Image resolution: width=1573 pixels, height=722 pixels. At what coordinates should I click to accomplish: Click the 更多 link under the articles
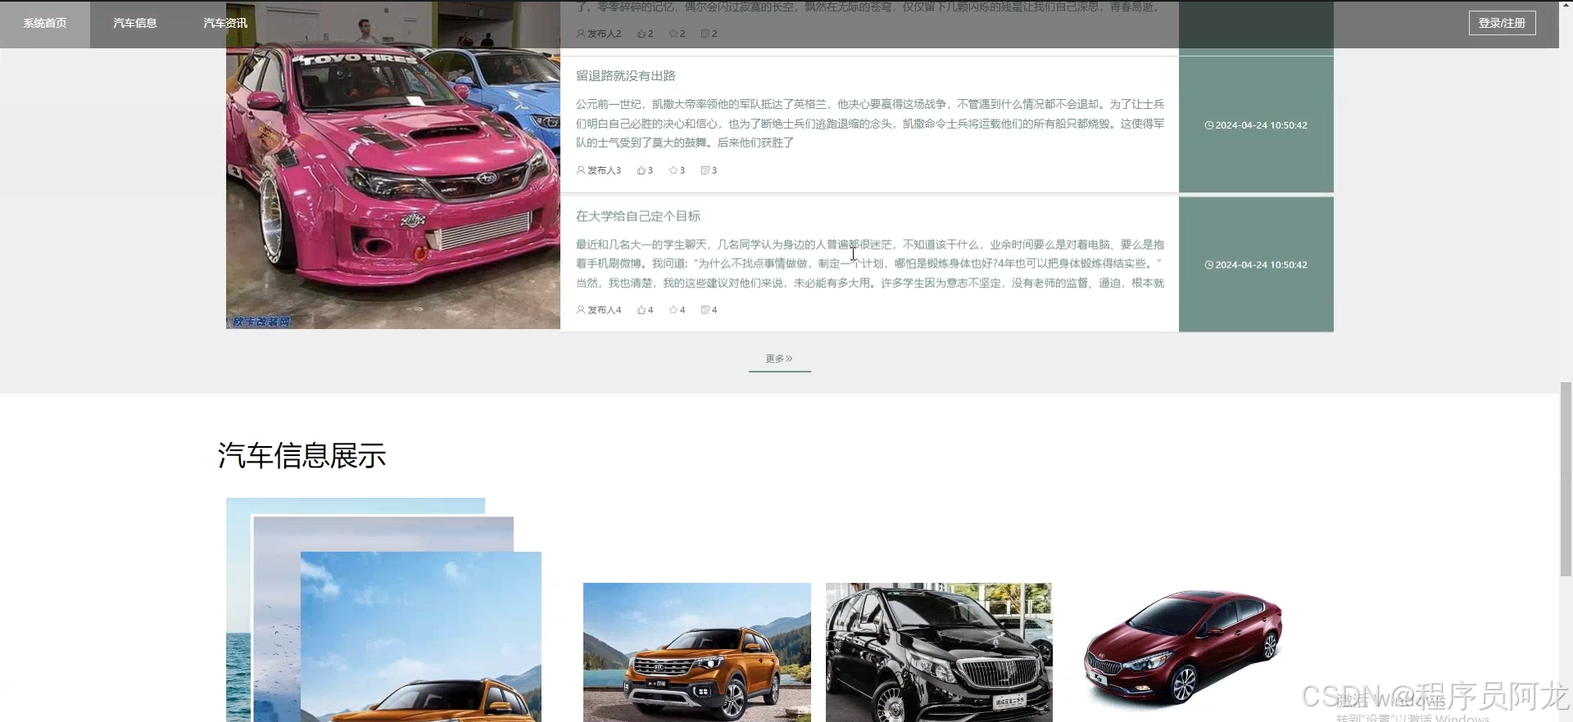[779, 359]
